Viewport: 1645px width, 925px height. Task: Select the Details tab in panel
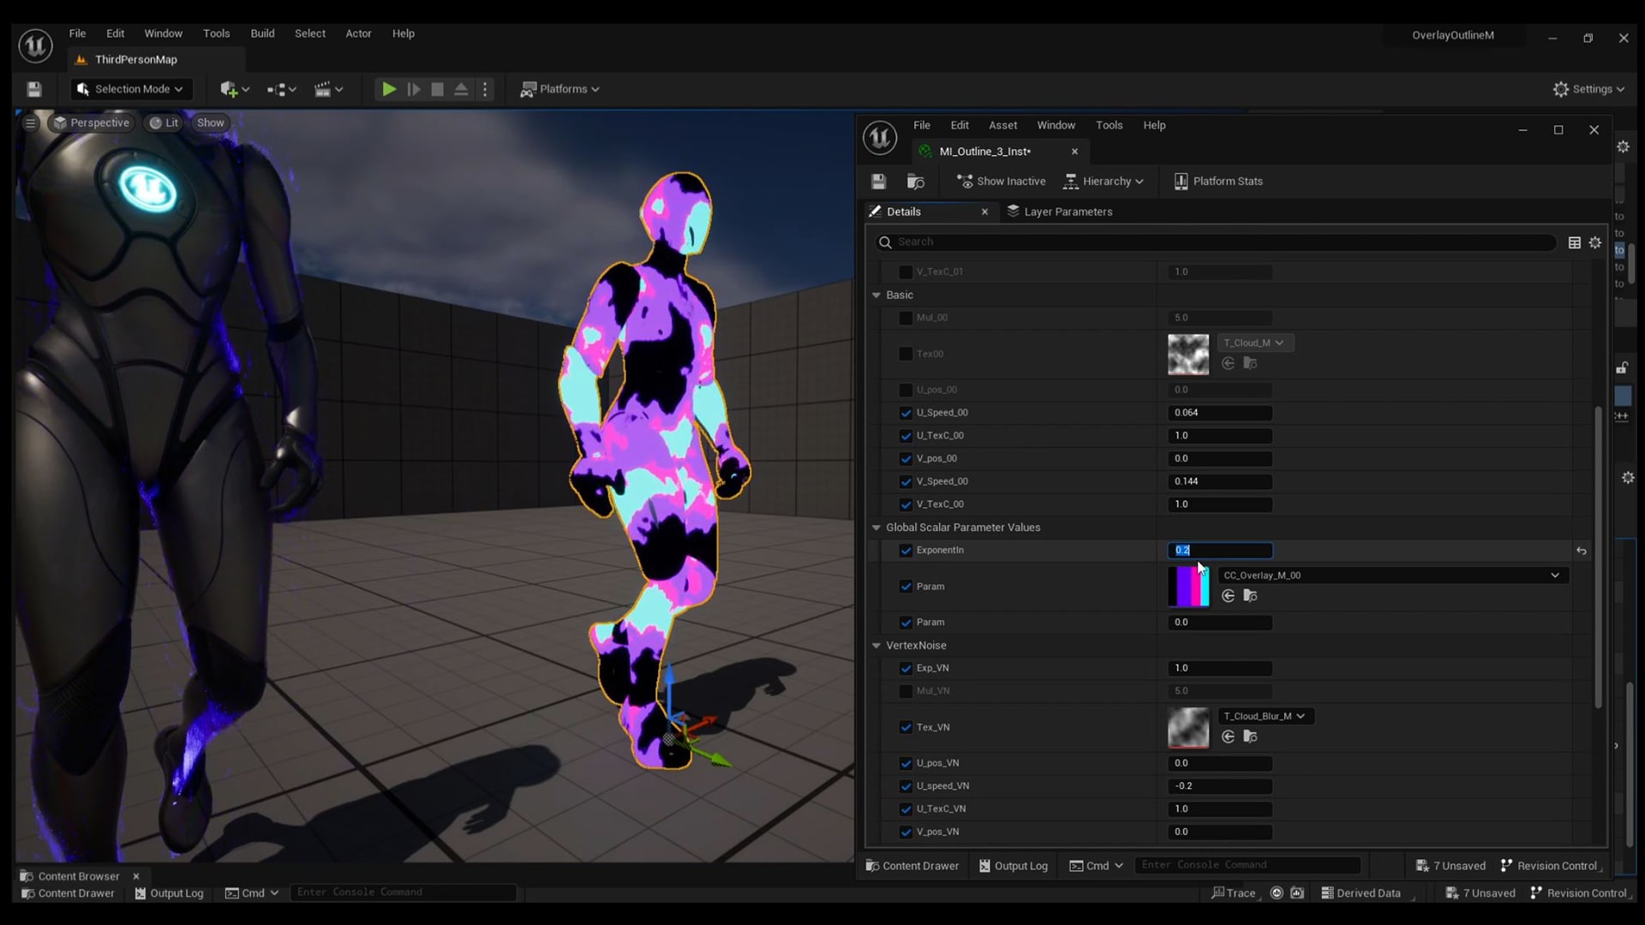[x=904, y=212]
